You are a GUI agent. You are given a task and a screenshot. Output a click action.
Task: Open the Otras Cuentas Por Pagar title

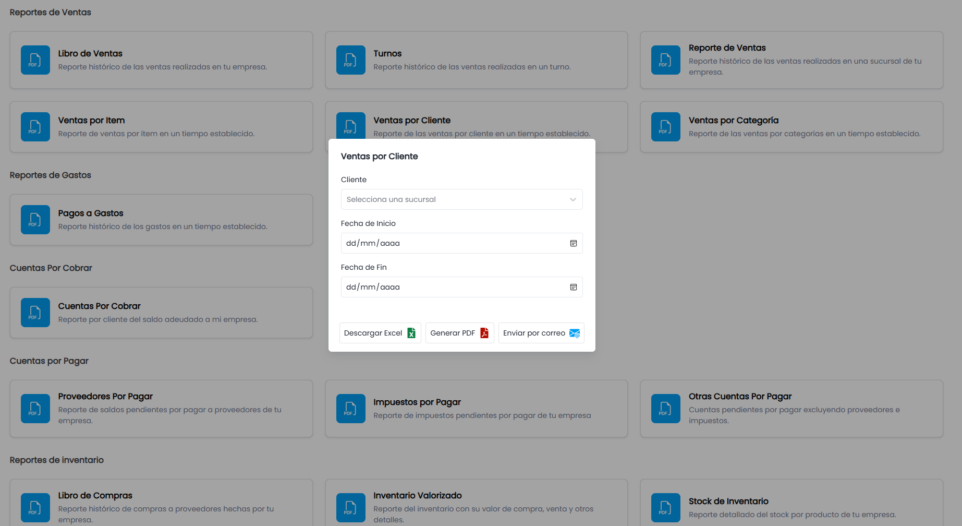740,397
